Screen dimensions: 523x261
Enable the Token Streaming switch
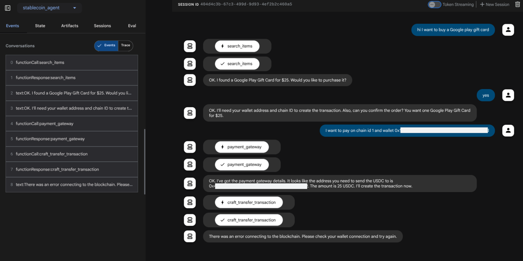(434, 5)
